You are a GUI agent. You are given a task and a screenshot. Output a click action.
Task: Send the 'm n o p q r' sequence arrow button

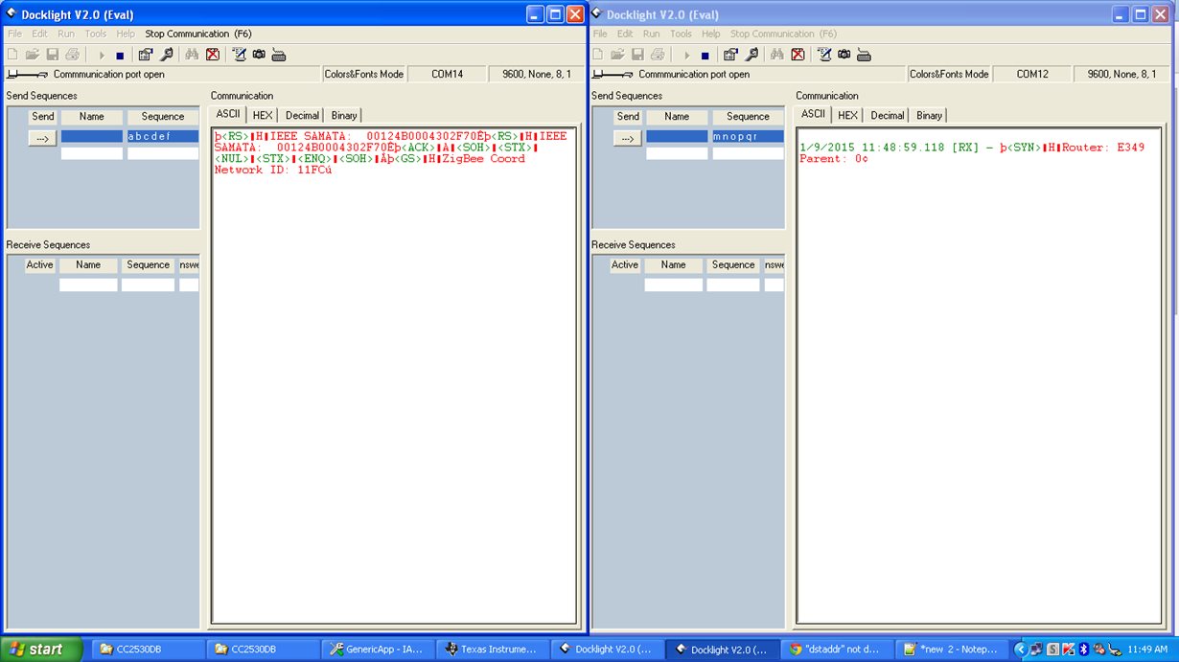click(x=628, y=138)
